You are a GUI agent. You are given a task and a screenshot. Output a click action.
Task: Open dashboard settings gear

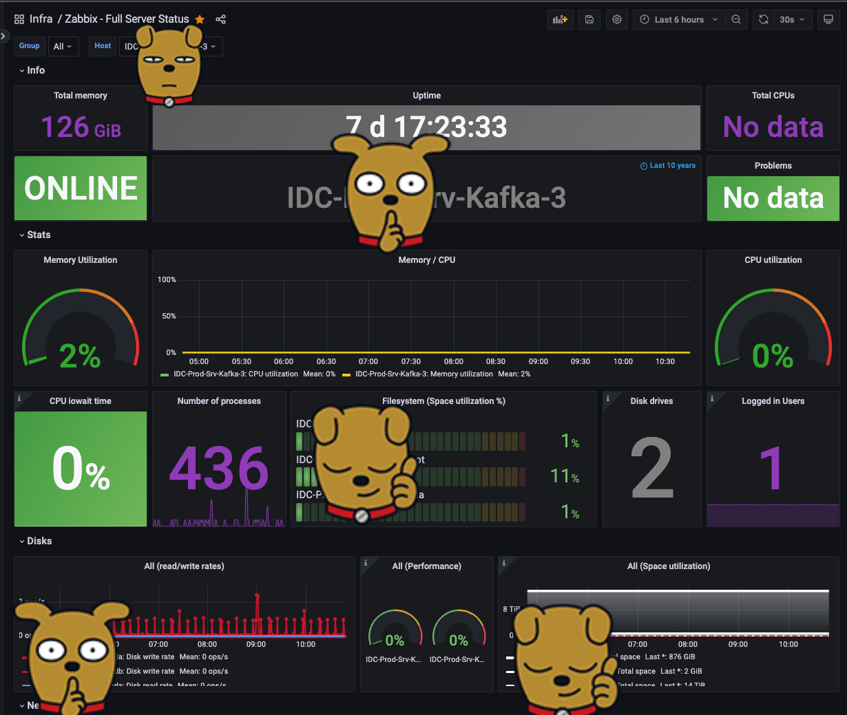point(617,19)
